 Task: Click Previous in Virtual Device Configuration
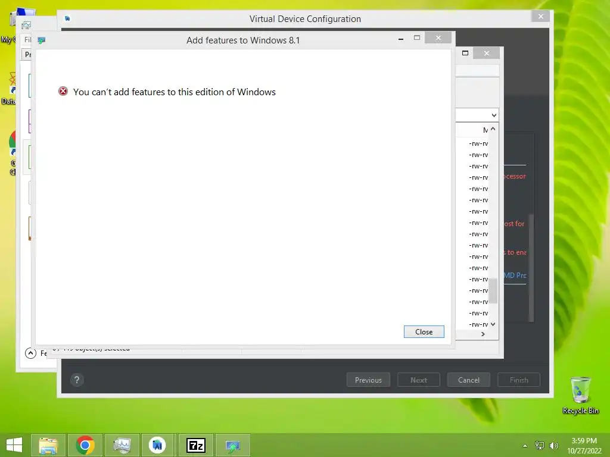point(368,380)
